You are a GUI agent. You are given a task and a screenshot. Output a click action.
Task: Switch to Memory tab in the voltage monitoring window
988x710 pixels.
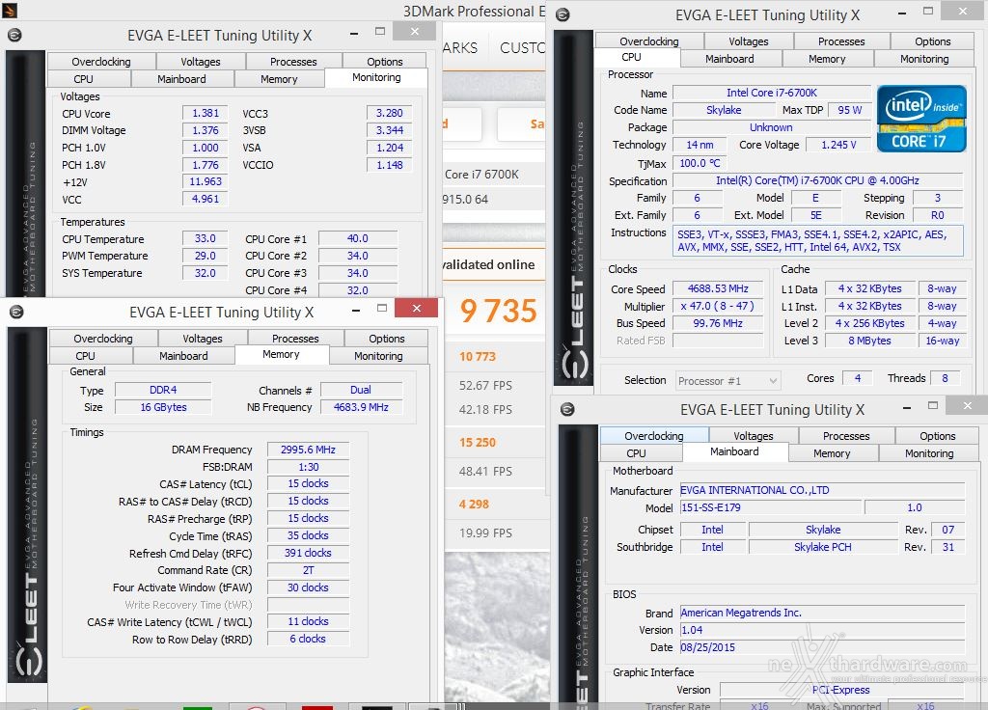click(x=279, y=79)
